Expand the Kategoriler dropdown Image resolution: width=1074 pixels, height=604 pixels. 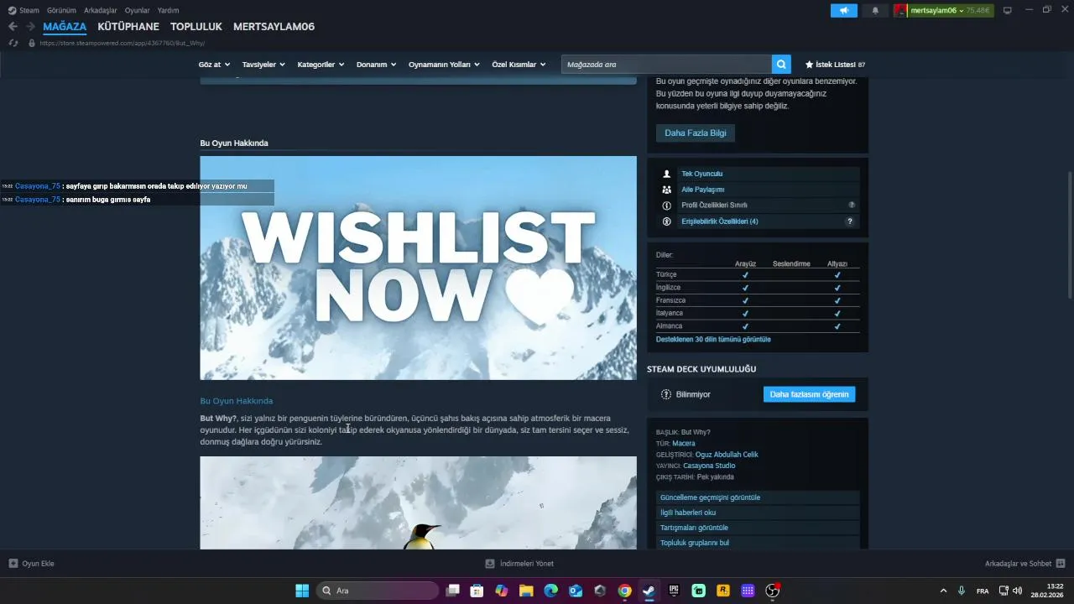[x=321, y=65]
